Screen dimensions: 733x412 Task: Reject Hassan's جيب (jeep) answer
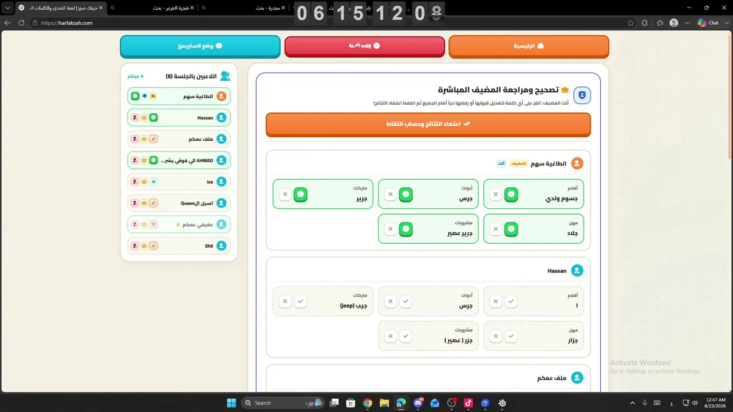pos(285,302)
